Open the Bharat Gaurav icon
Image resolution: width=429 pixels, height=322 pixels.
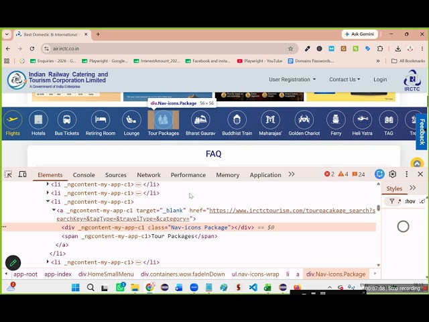click(200, 119)
